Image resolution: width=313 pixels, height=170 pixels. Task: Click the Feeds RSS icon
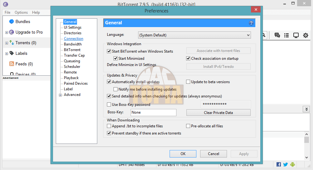(12, 64)
